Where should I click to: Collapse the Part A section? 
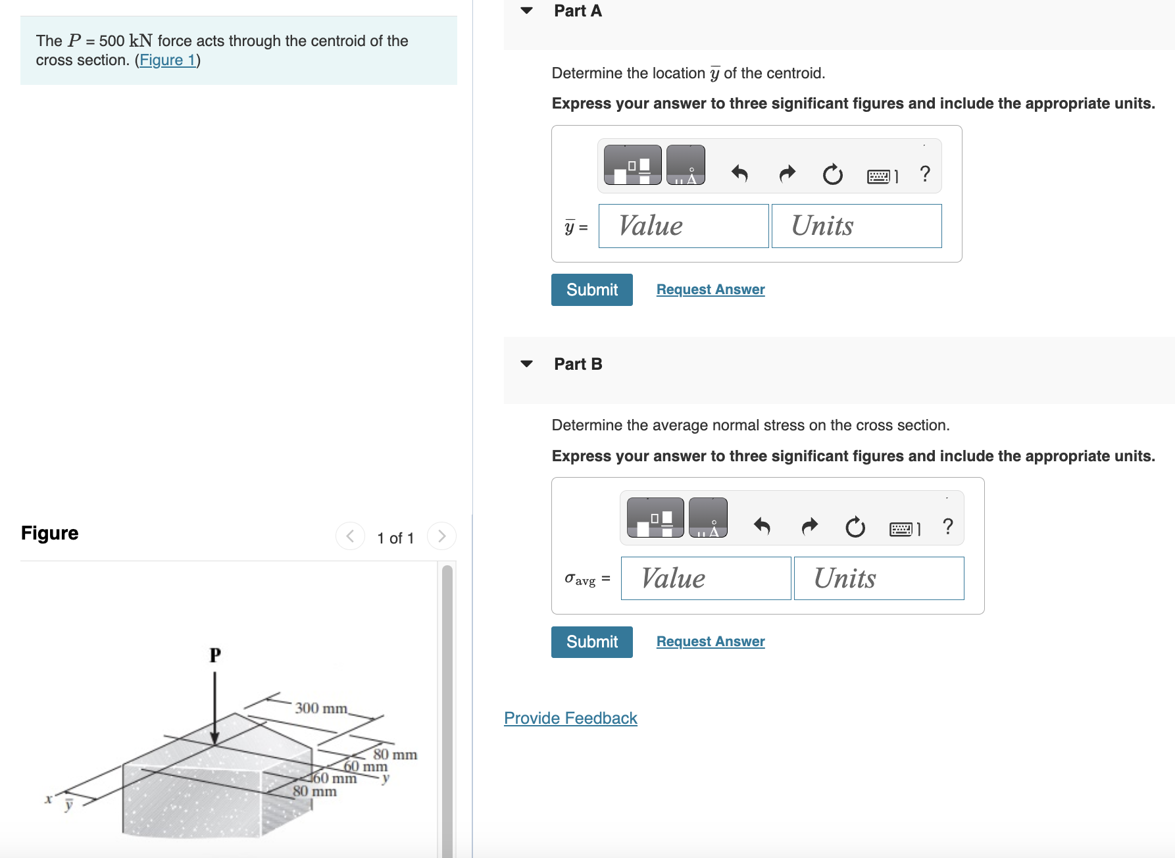tap(526, 11)
